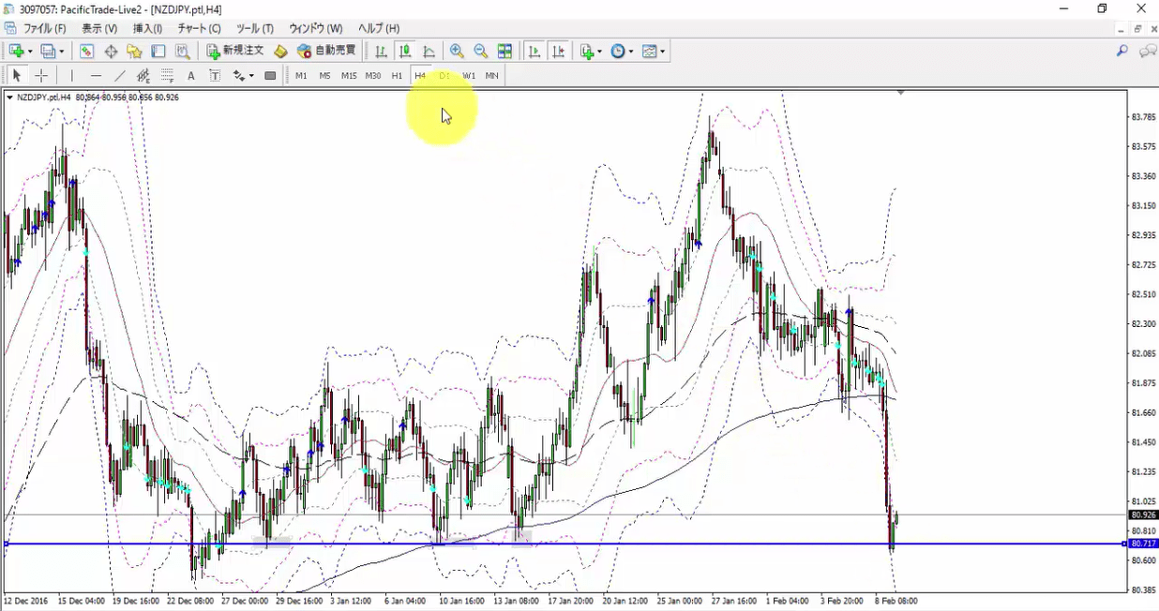This screenshot has height=611, width=1159.
Task: Minimize the inner chart window
Action: point(1121,28)
